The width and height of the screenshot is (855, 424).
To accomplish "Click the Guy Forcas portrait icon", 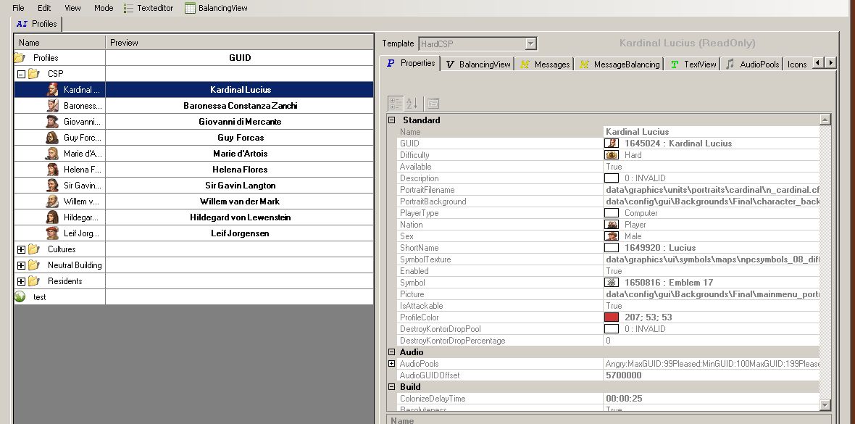I will tap(52, 138).
